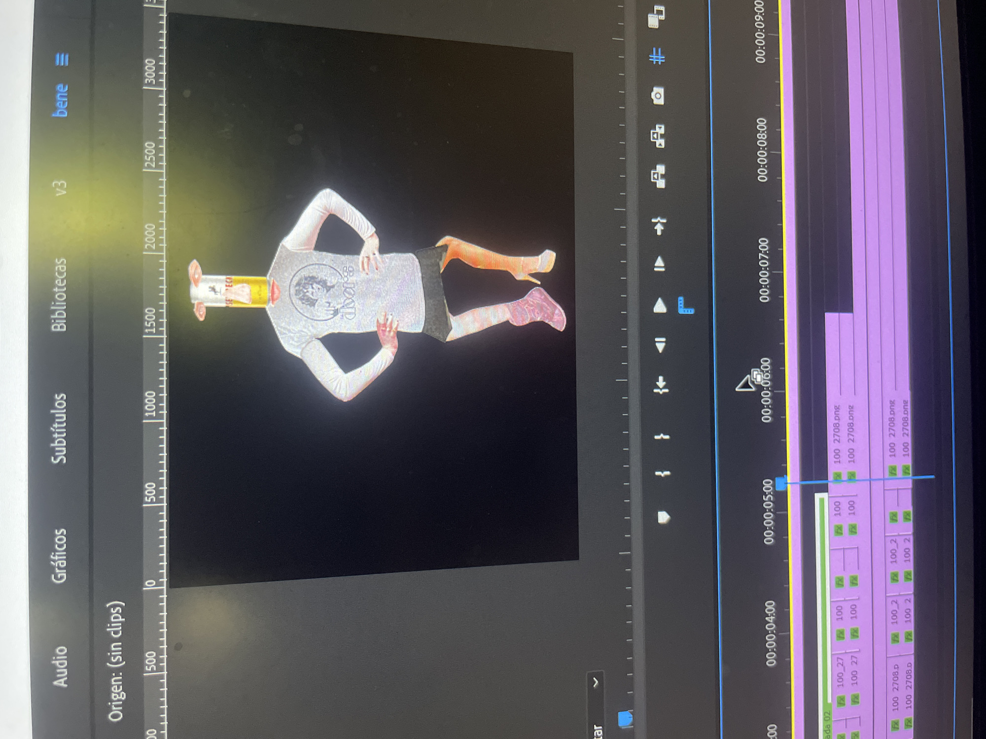Click the Lift button
Screen dimensions: 986x739
point(658,176)
